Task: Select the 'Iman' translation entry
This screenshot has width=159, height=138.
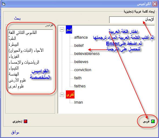Action: coord(79,102)
